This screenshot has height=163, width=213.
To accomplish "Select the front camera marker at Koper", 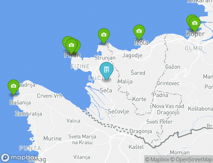I will [x=195, y=24].
